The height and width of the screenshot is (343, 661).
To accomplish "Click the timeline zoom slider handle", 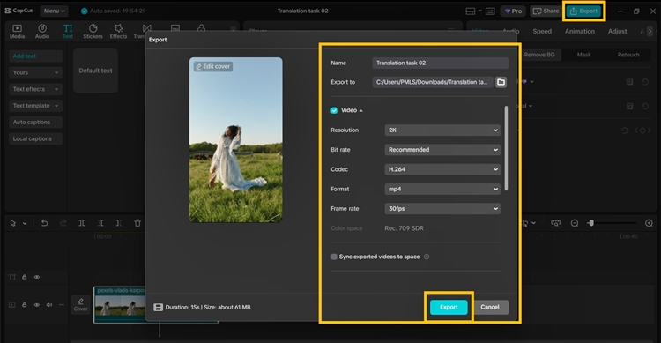I will [x=591, y=223].
